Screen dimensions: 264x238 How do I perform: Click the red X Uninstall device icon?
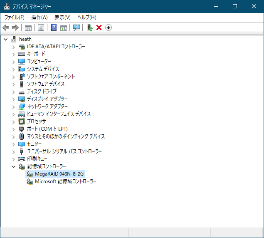tap(99, 27)
